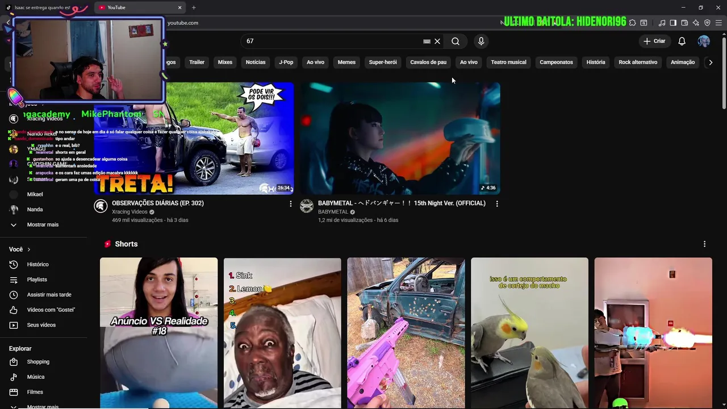The image size is (727, 409).
Task: Select the Animação chip
Action: point(683,62)
